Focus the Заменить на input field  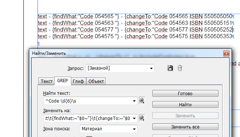point(88,118)
